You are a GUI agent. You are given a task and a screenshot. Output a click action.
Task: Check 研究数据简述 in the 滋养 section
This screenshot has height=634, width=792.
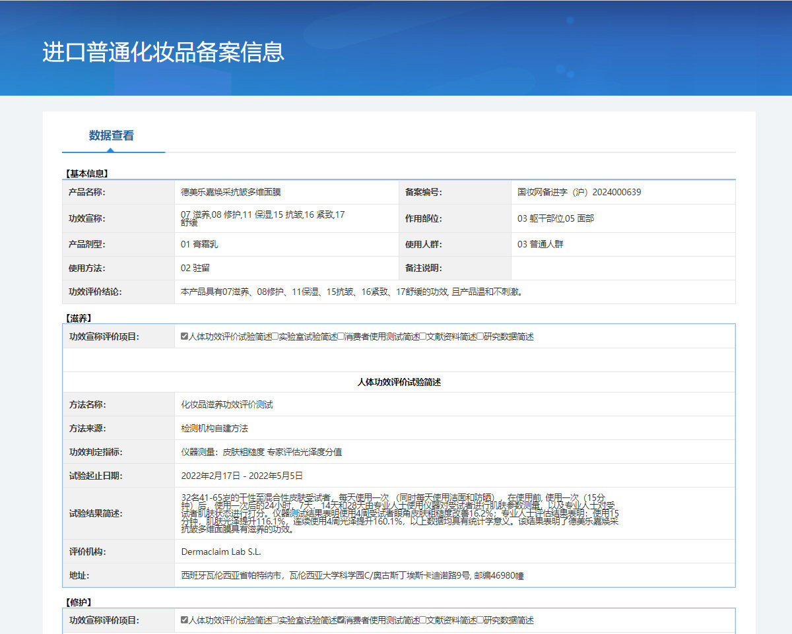click(480, 336)
